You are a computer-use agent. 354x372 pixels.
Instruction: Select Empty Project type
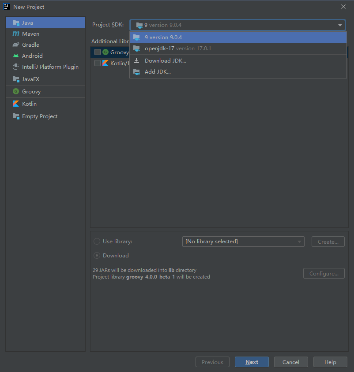click(x=45, y=116)
